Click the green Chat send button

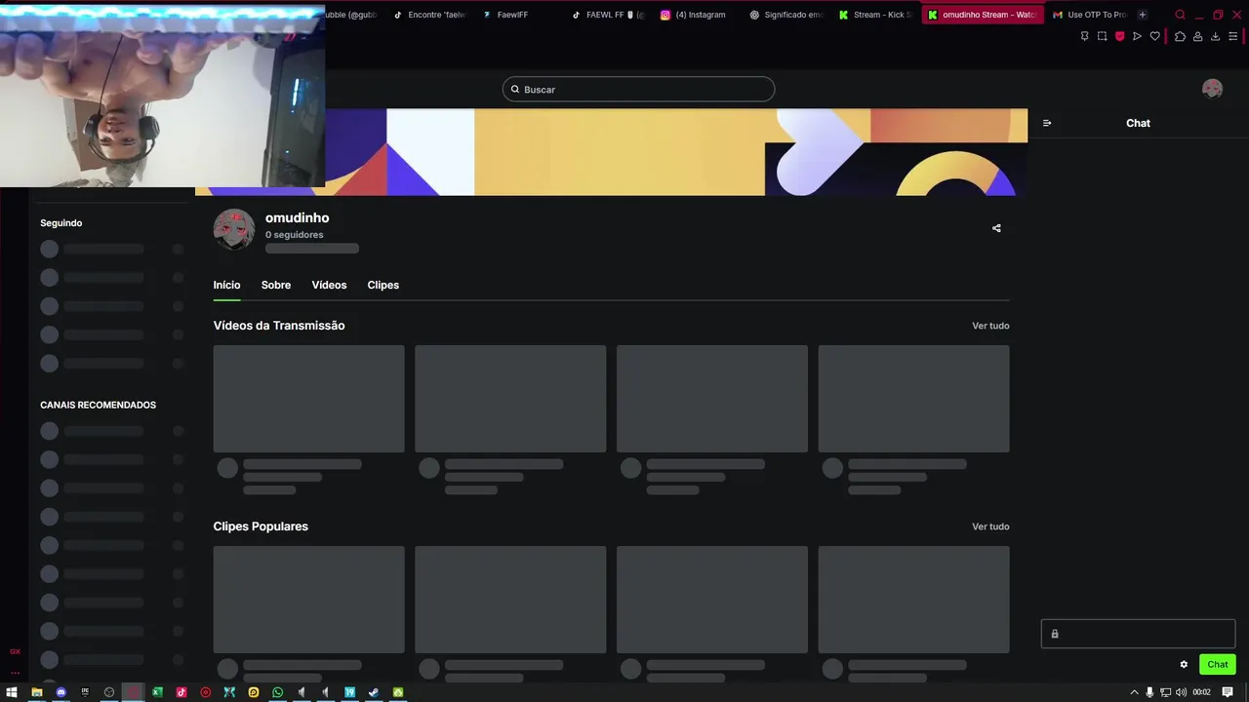[x=1217, y=665]
